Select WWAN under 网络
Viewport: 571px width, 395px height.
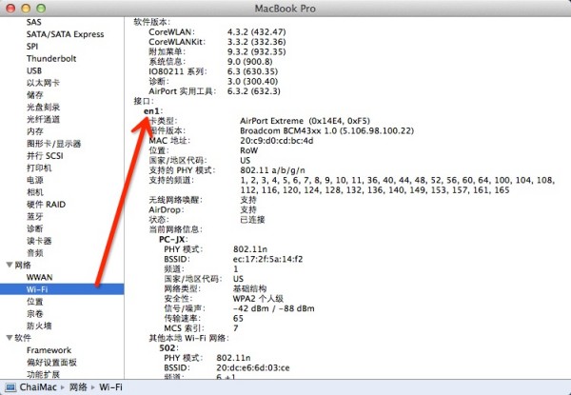click(39, 277)
